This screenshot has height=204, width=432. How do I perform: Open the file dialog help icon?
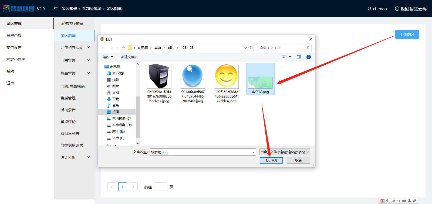pyautogui.click(x=308, y=57)
